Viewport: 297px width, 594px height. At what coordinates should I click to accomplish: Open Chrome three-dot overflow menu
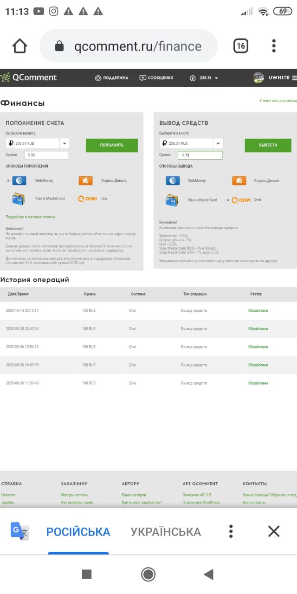(x=274, y=46)
